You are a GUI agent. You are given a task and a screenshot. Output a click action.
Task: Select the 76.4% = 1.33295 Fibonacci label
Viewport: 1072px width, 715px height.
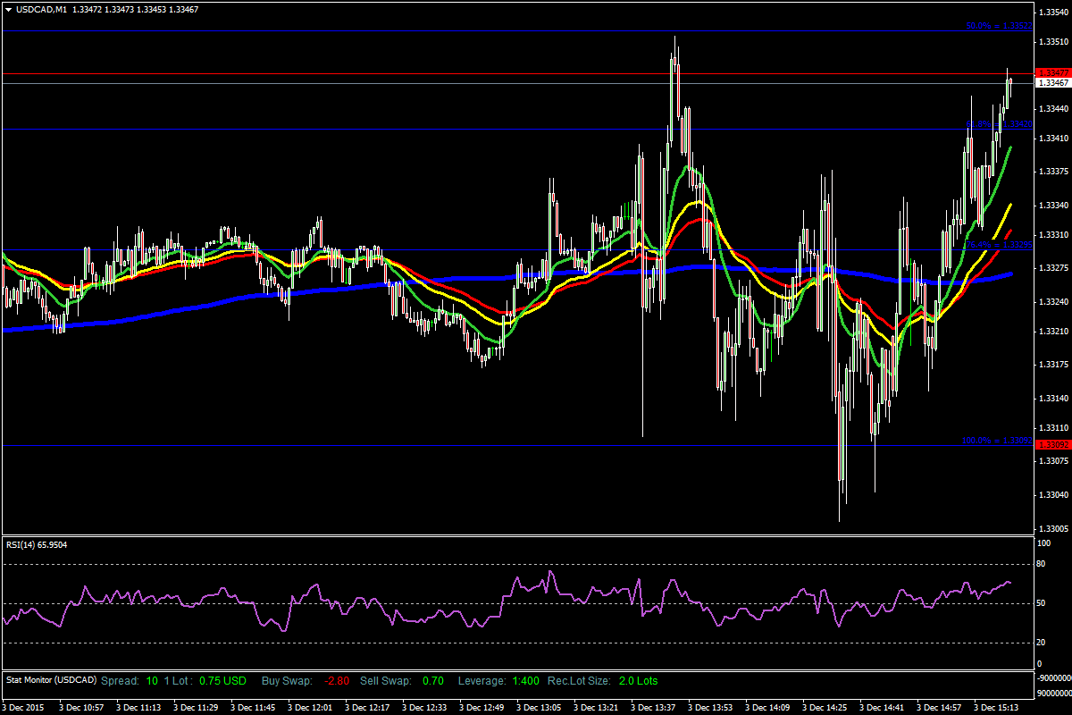click(999, 244)
